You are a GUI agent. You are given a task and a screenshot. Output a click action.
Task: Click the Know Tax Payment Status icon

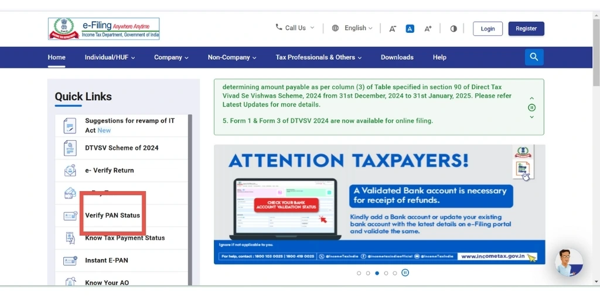point(70,238)
